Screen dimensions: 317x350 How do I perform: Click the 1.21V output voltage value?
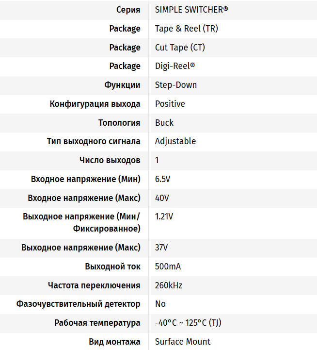(164, 217)
